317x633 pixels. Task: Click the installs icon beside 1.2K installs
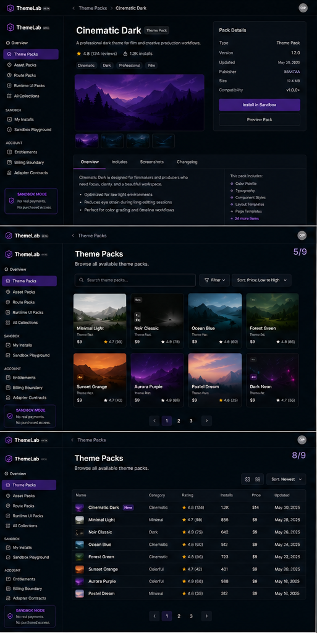(x=125, y=53)
